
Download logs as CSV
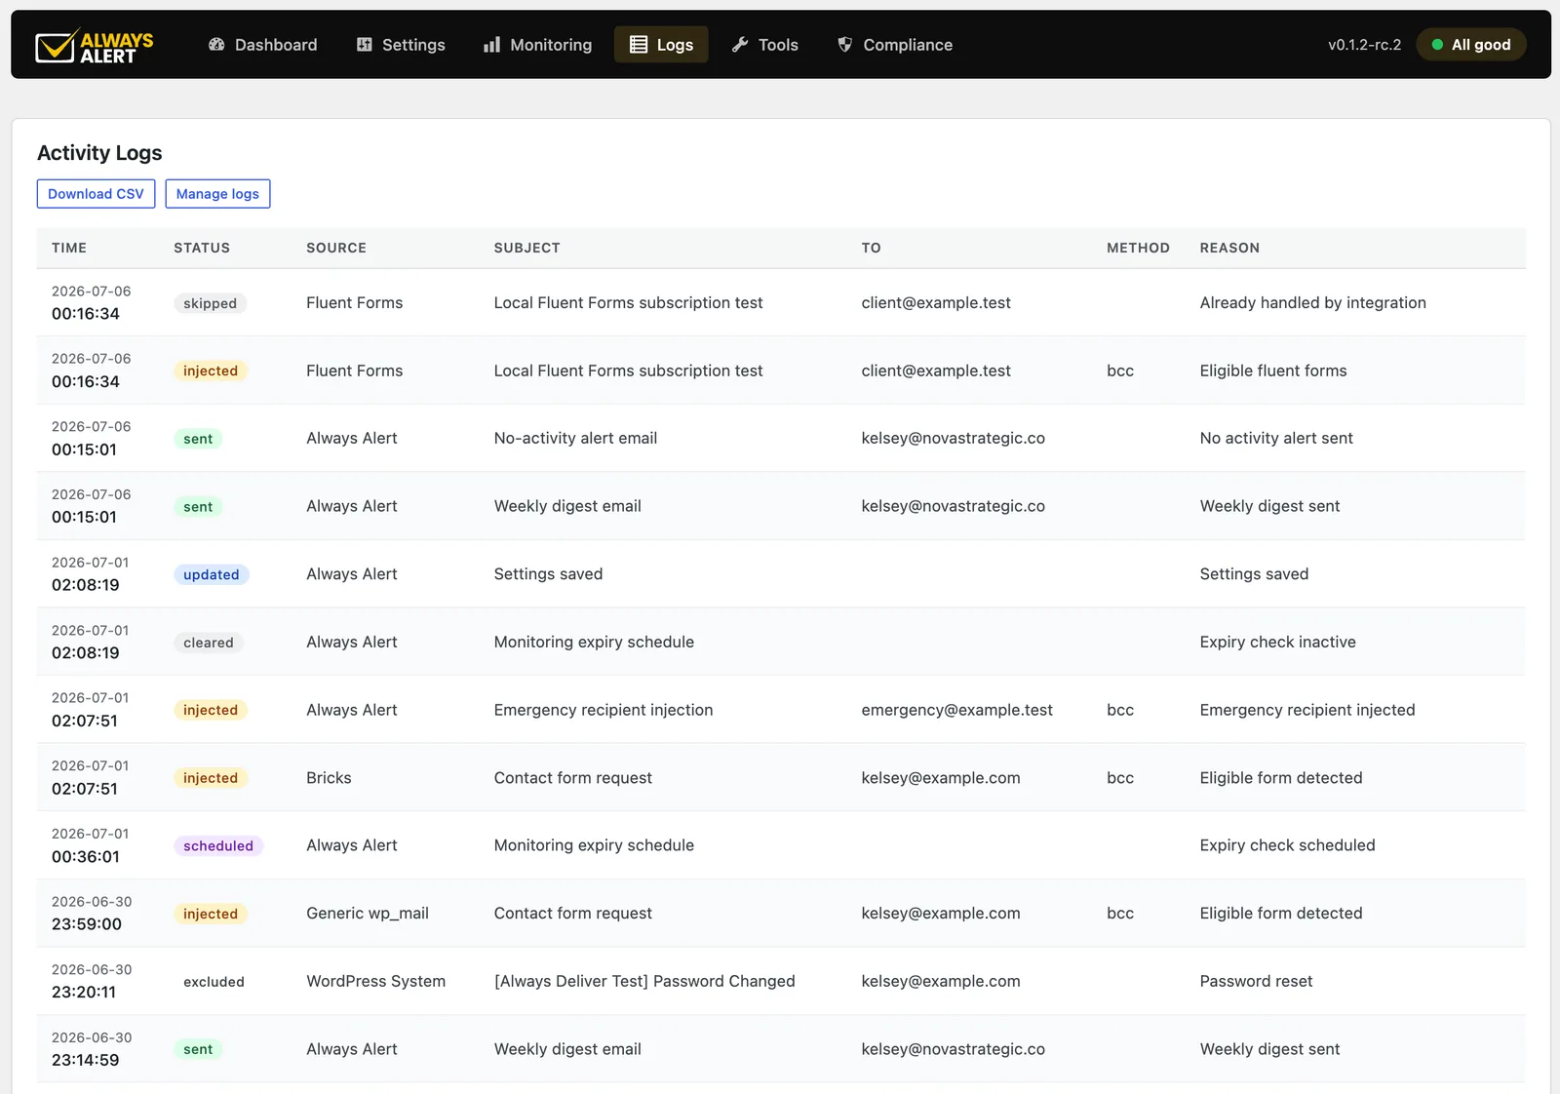pyautogui.click(x=96, y=194)
